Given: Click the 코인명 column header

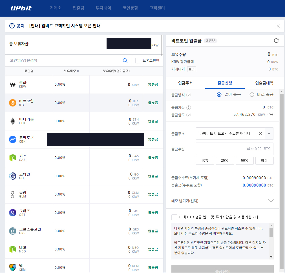Looking at the screenshot, I should 29,71.
